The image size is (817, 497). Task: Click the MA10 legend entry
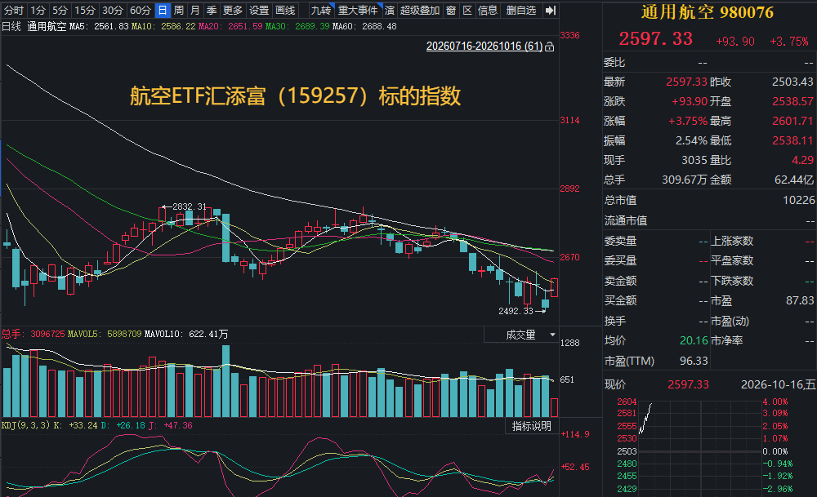[163, 27]
